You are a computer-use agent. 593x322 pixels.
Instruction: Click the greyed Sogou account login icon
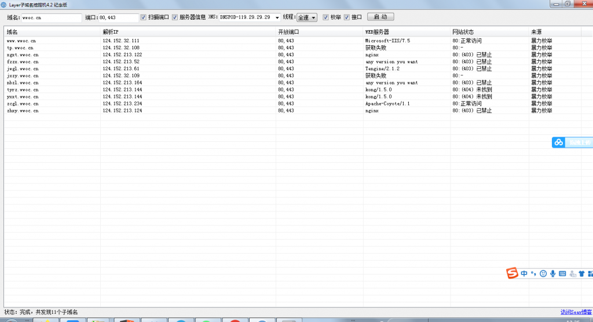pos(573,273)
